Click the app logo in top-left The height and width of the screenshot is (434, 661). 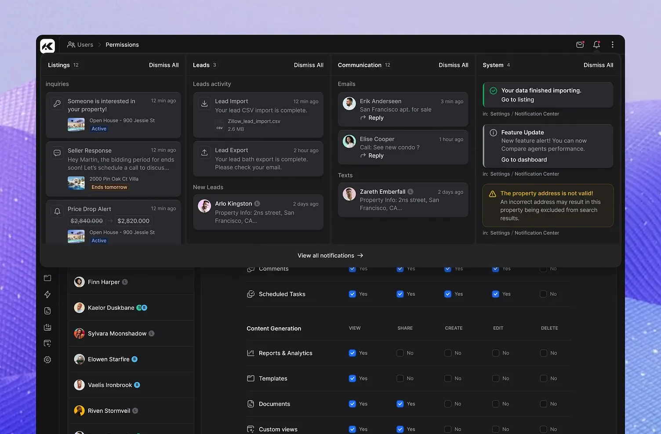point(47,46)
